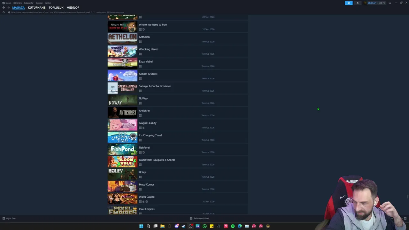Open File Explorer from taskbar
Image resolution: width=409 pixels, height=230 pixels.
click(x=162, y=226)
